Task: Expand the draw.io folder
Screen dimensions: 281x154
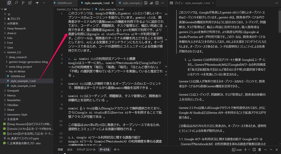Action: 5,33
